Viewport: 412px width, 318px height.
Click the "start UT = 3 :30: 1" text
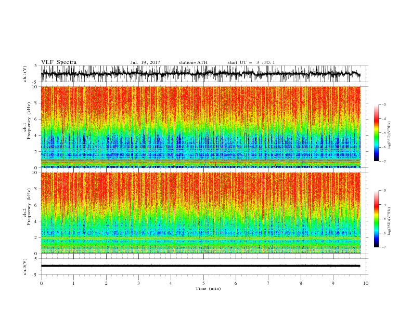[x=251, y=62]
